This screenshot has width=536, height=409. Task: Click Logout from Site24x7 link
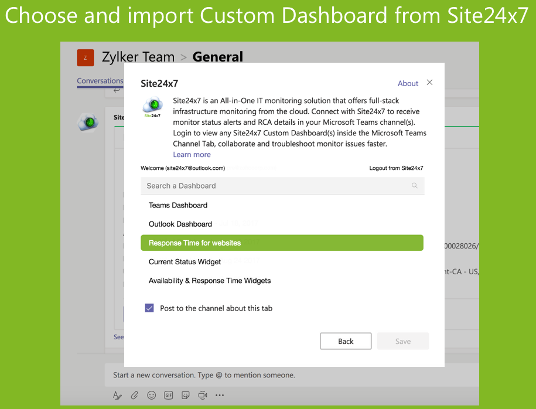pyautogui.click(x=396, y=168)
